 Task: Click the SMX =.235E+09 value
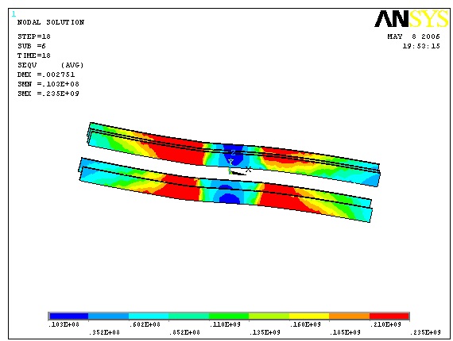[48, 94]
